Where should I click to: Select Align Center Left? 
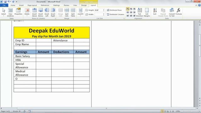point(128,12)
